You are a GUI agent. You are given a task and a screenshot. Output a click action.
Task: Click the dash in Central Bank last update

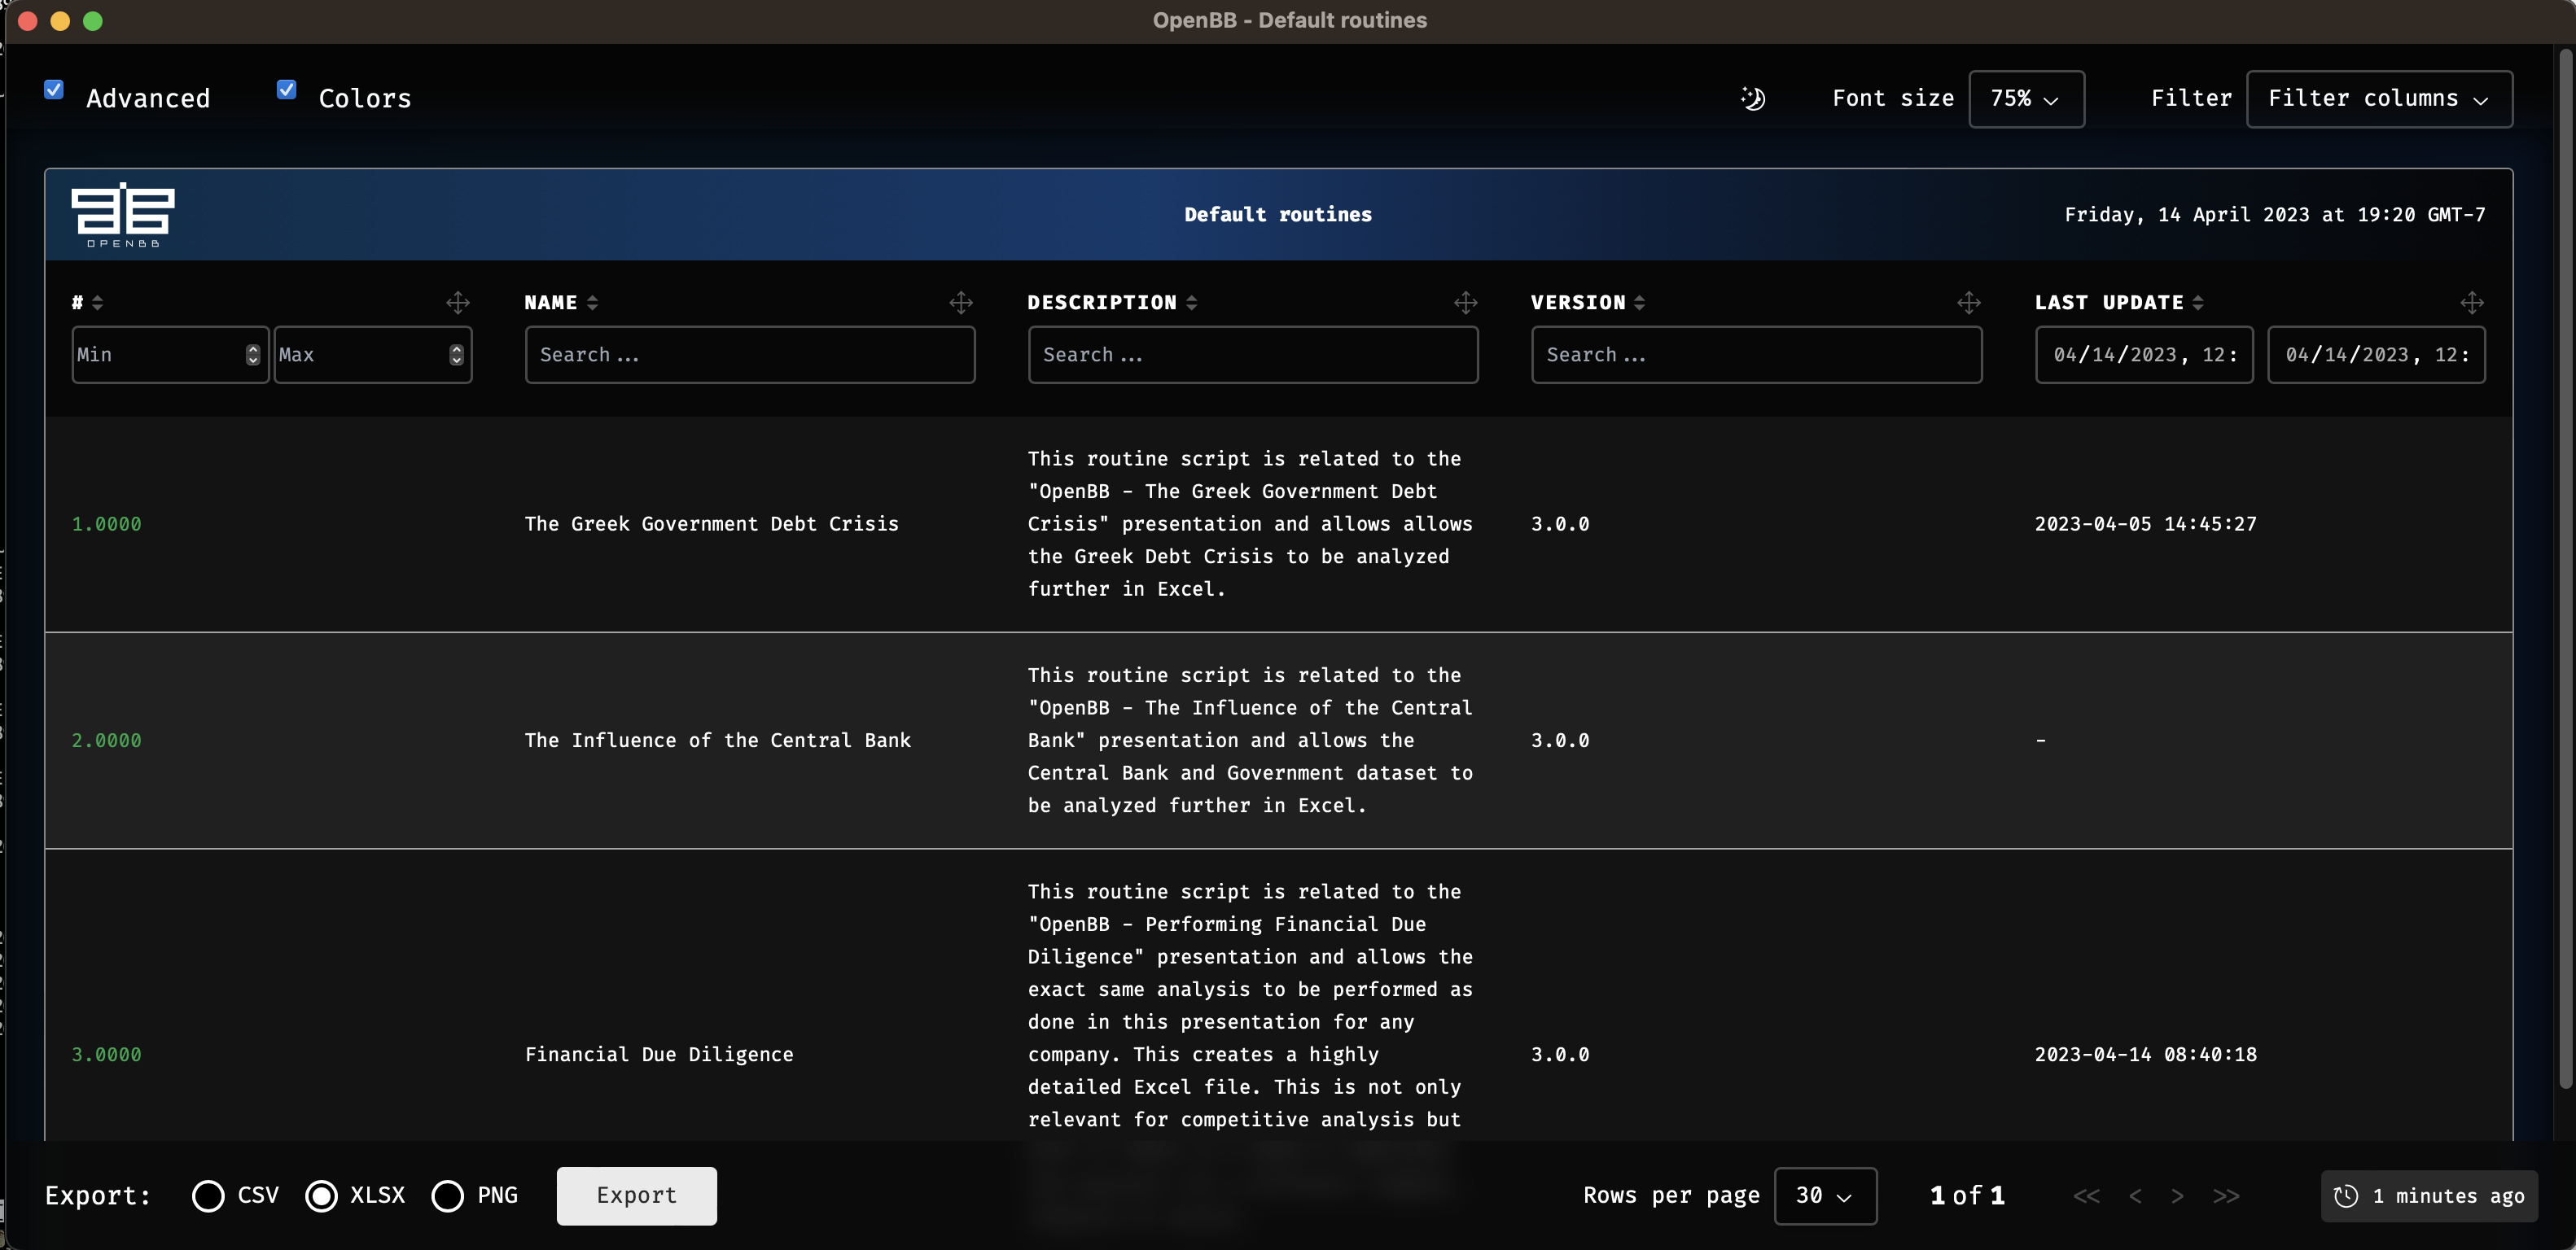tap(2041, 741)
